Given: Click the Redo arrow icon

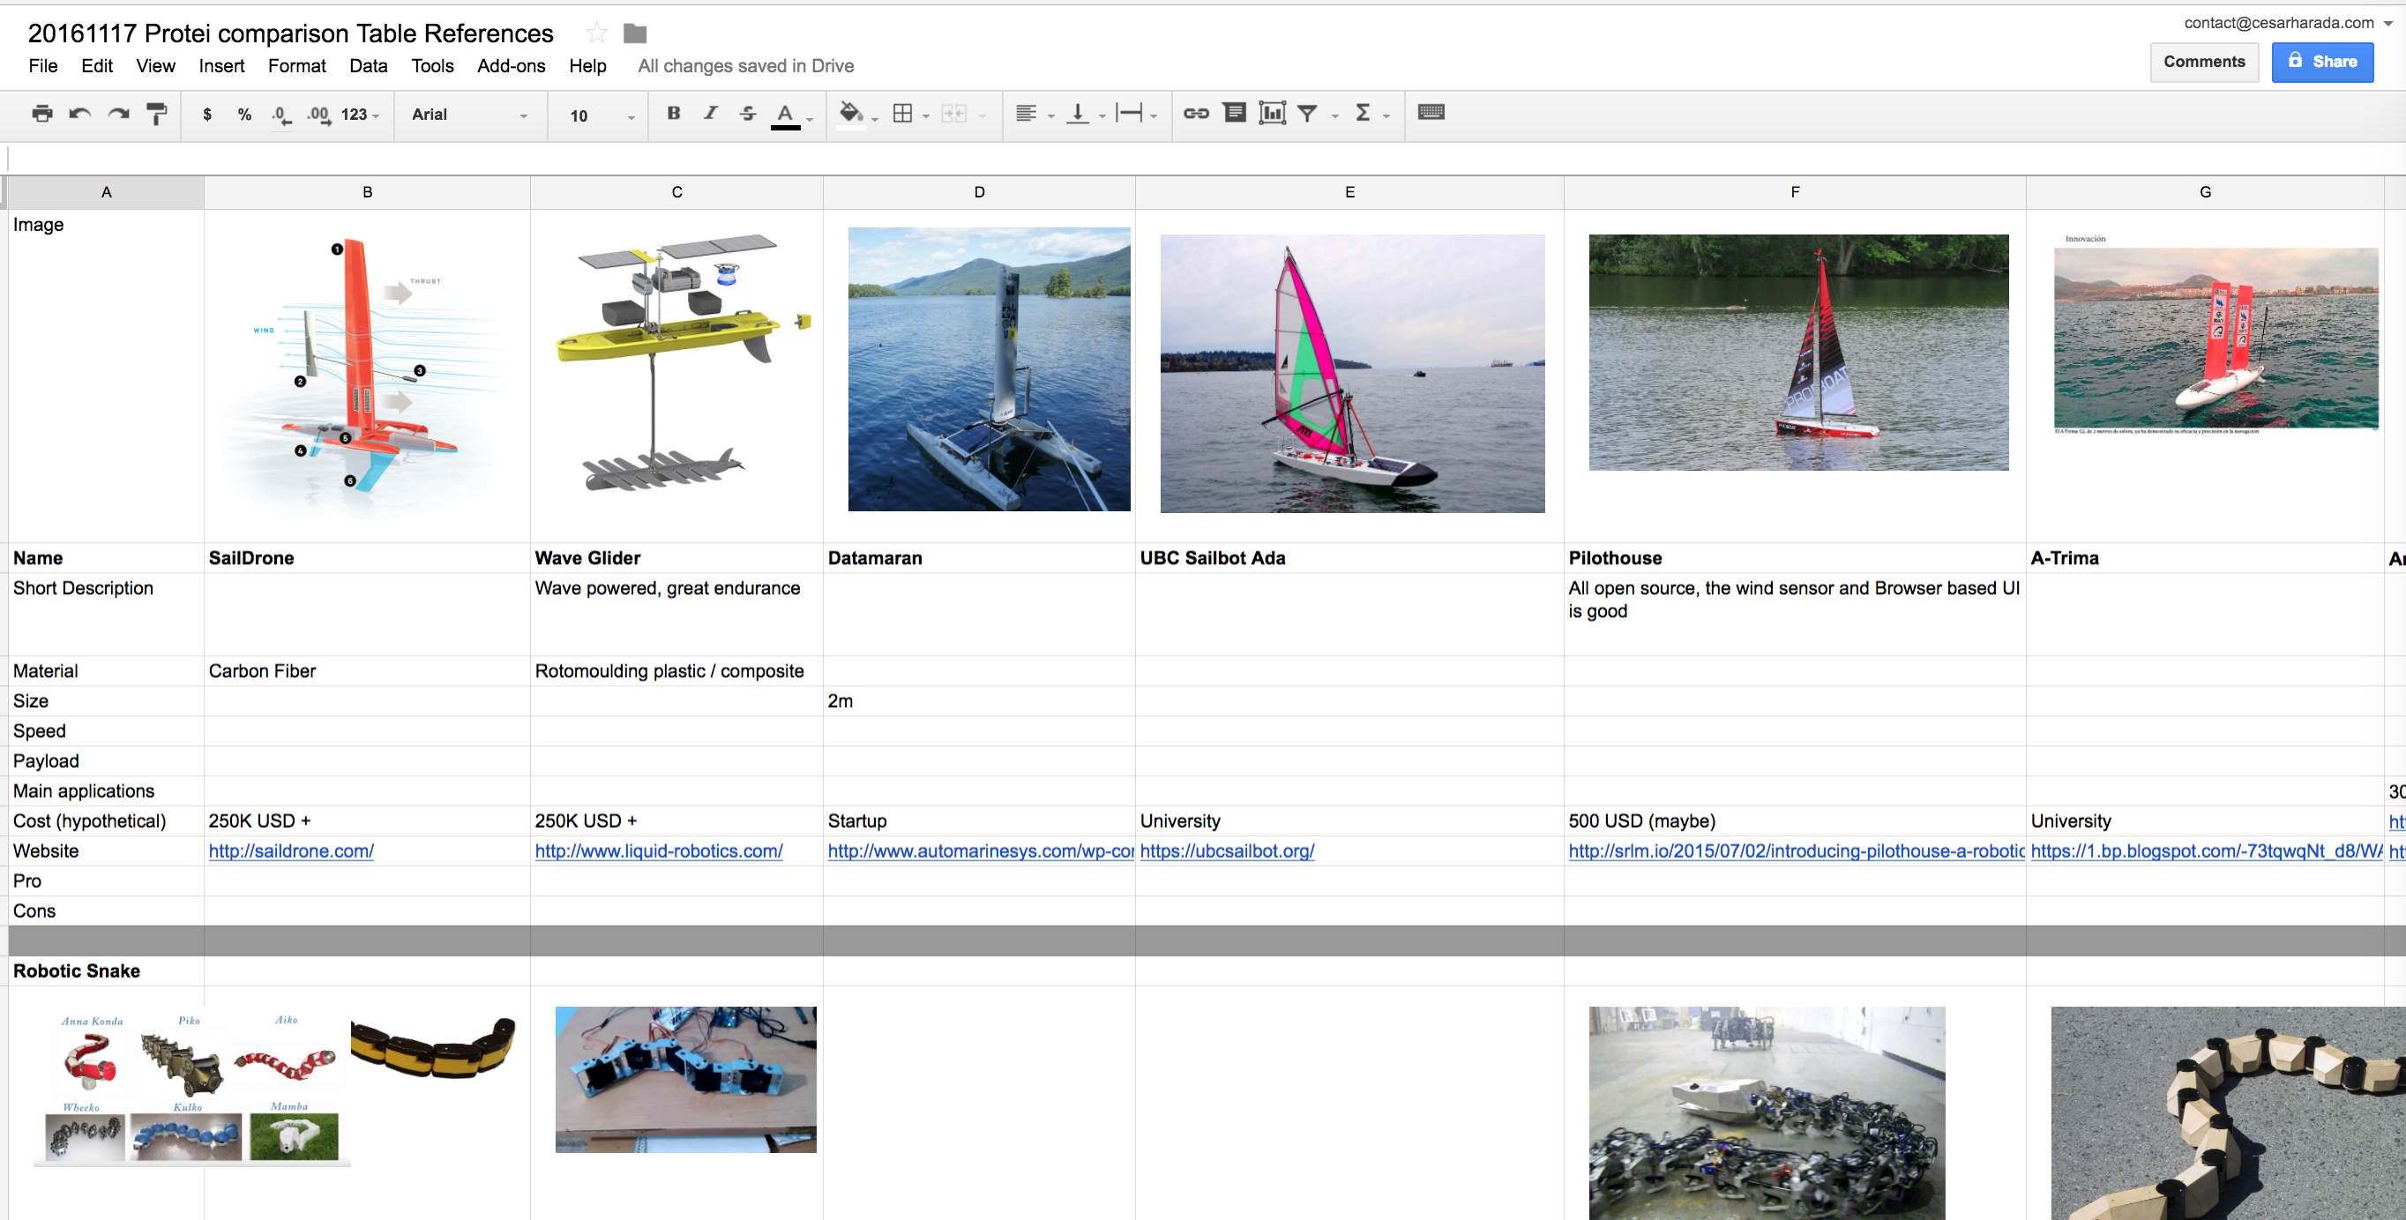Looking at the screenshot, I should click(x=118, y=114).
